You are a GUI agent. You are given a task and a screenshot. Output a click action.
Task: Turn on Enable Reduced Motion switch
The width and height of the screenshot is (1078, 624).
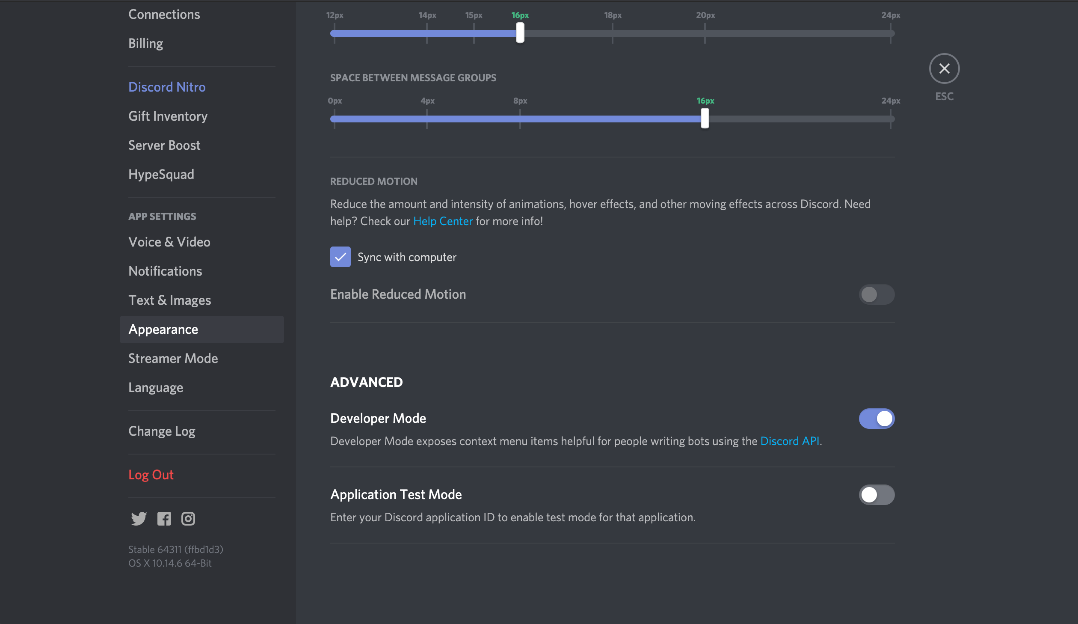877,294
